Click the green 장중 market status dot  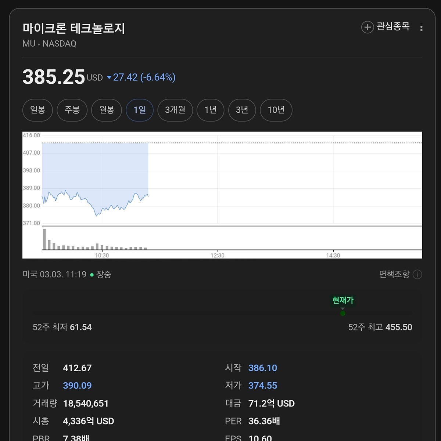[x=92, y=275]
